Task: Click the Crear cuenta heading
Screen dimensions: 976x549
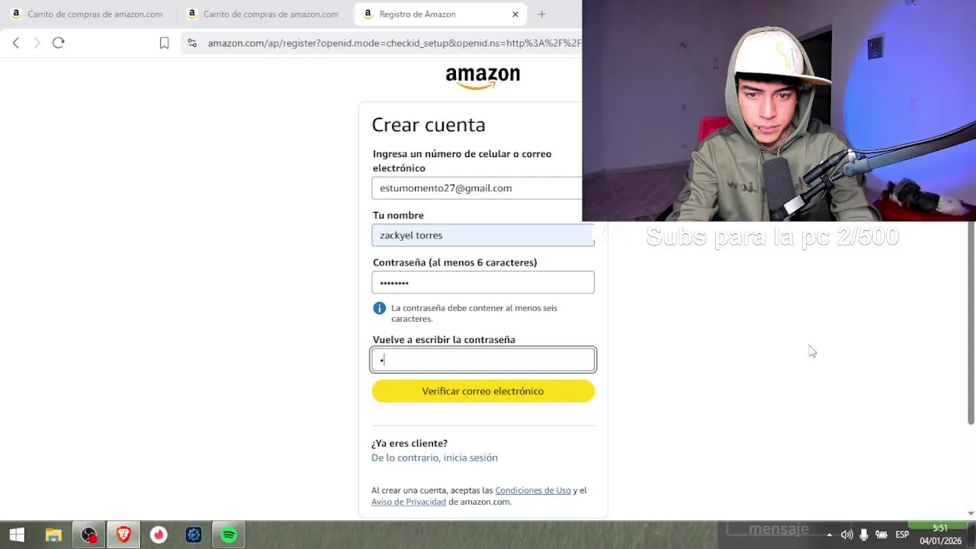Action: 429,125
